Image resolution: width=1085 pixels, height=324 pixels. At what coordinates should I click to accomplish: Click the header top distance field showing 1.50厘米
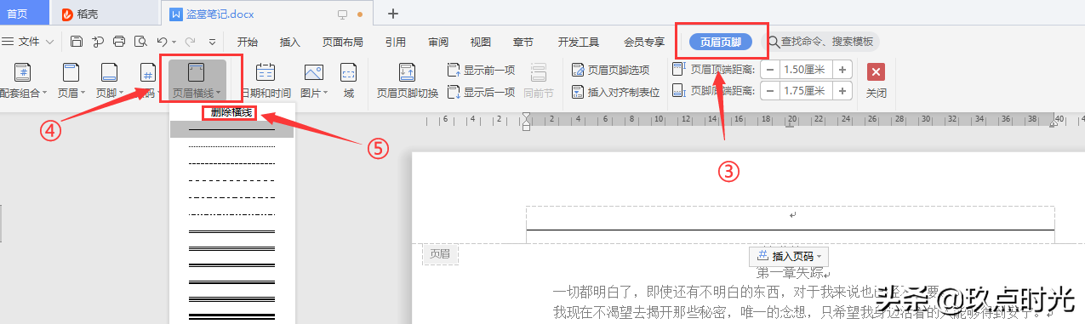[x=806, y=70]
